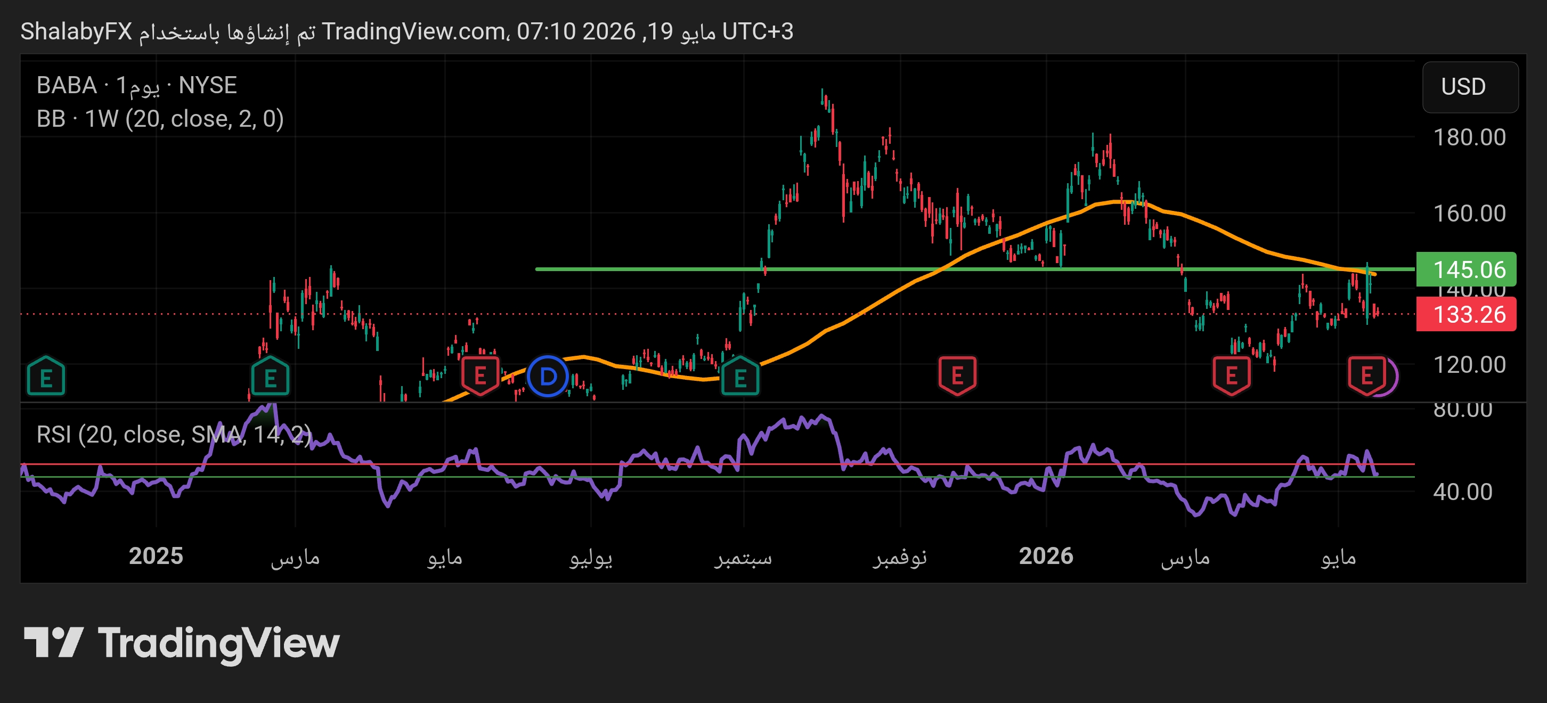Click the red E earnings marker near March 2026

pos(1231,376)
